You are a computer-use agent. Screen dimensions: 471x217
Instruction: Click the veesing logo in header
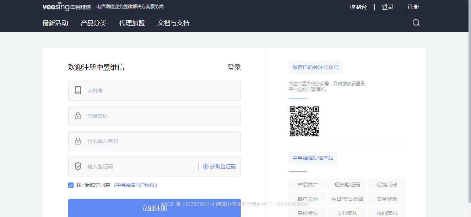[66, 7]
